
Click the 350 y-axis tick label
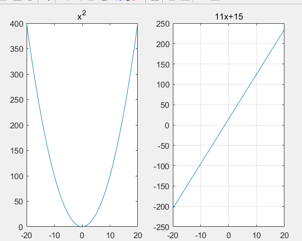[x=17, y=49]
